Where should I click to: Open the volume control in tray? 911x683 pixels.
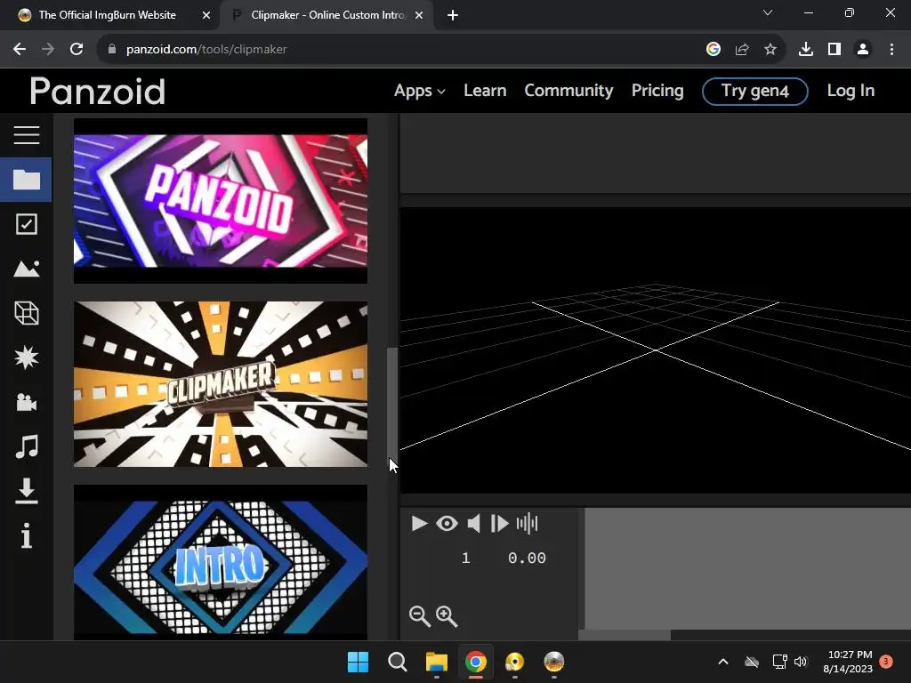(801, 662)
